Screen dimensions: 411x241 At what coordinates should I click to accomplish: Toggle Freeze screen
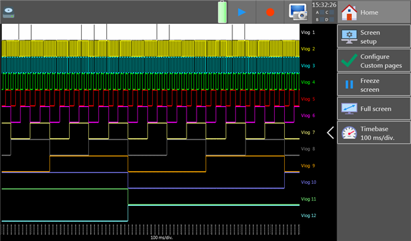[x=374, y=84]
